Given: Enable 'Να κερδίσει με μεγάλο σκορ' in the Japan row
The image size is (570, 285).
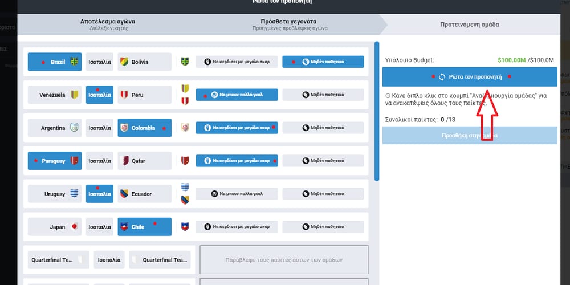Looking at the screenshot, I should click(x=237, y=227).
